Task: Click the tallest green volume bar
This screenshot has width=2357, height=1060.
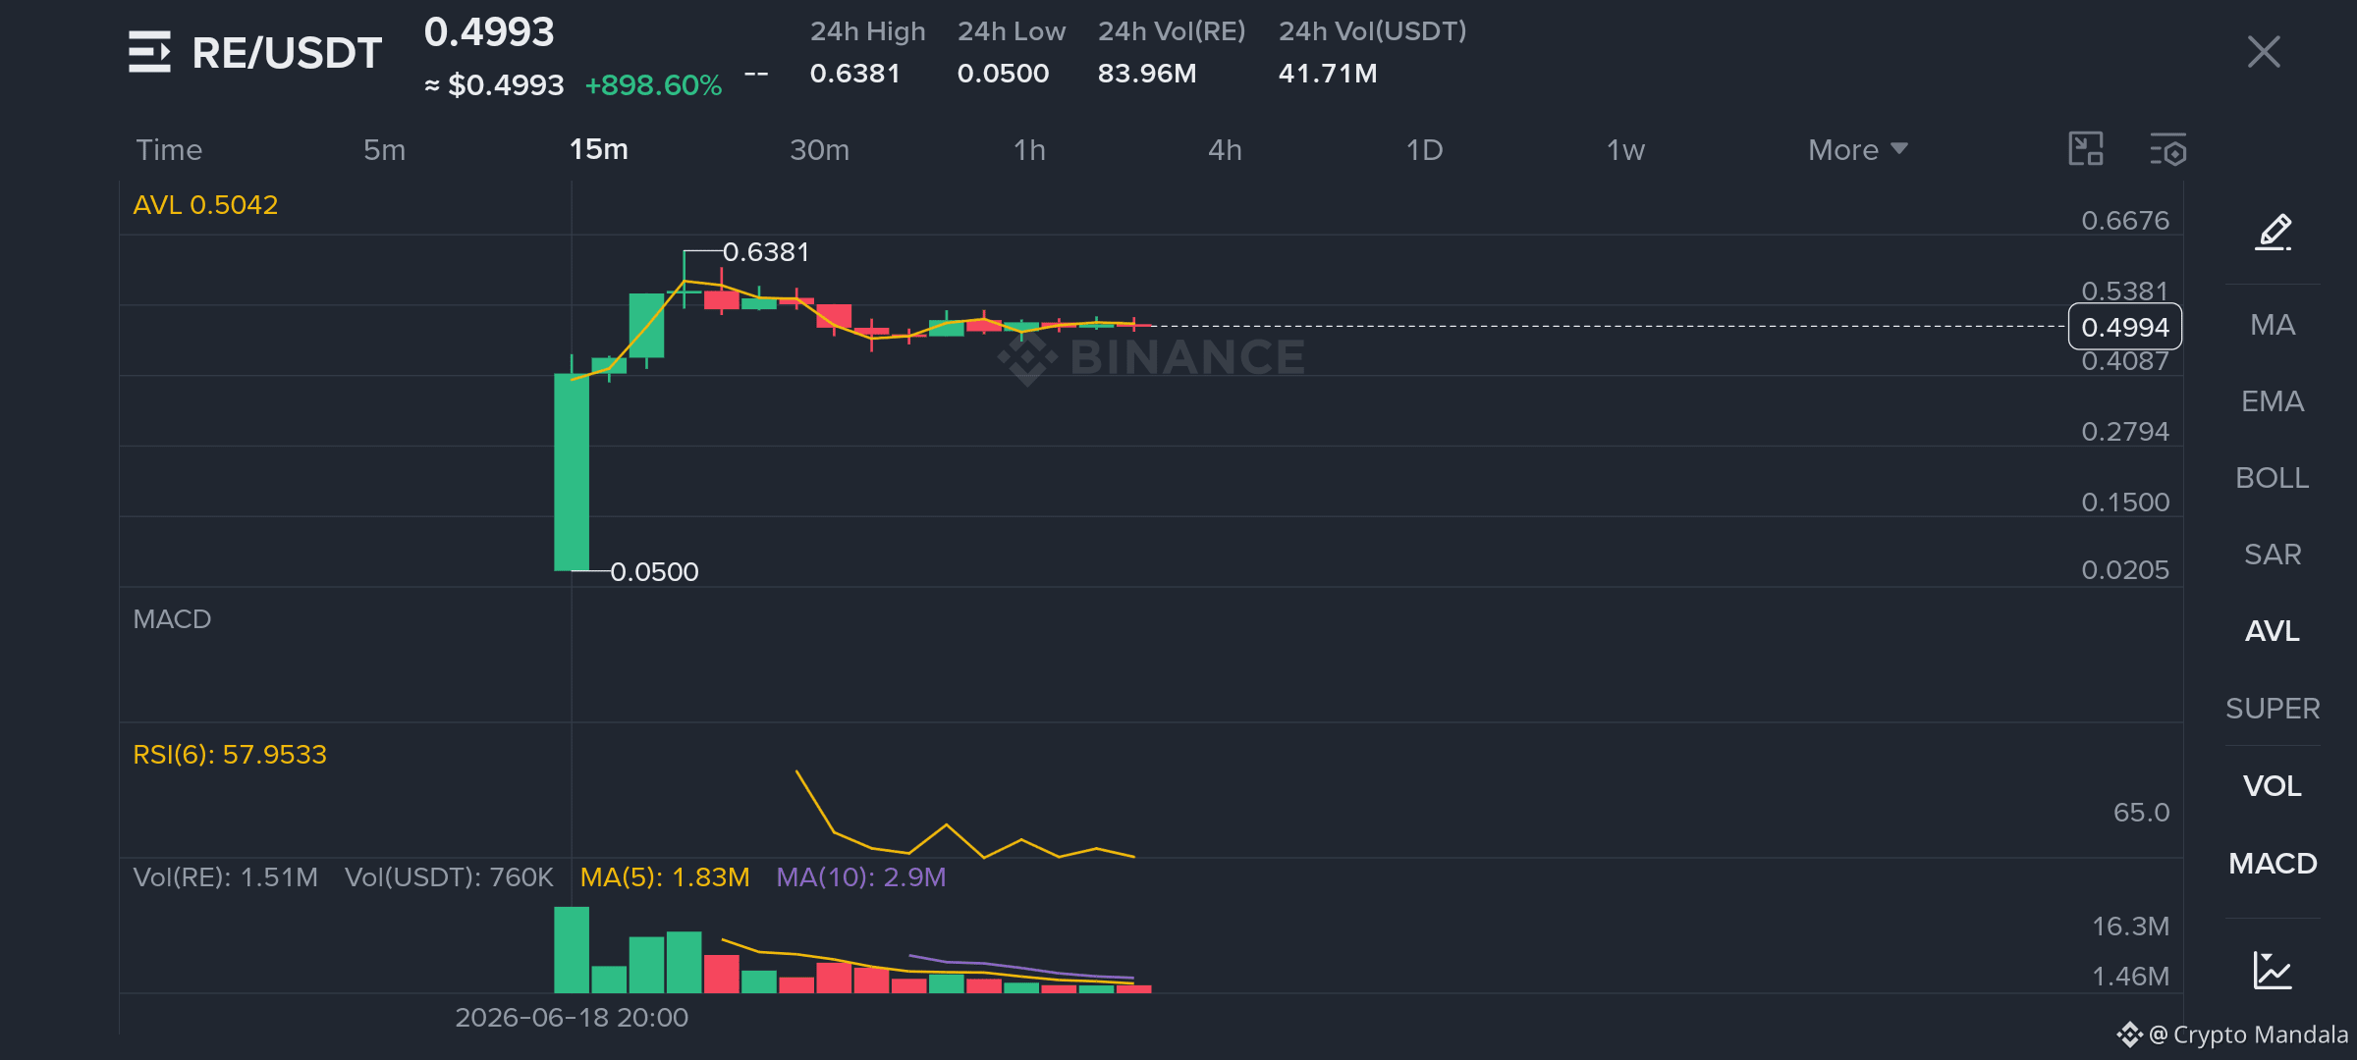Action: 572,950
